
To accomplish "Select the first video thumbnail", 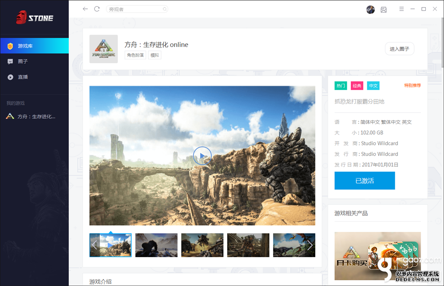I will click(111, 245).
